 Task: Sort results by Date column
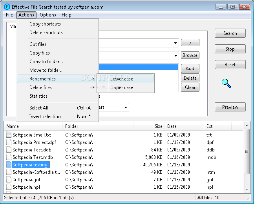[185, 126]
